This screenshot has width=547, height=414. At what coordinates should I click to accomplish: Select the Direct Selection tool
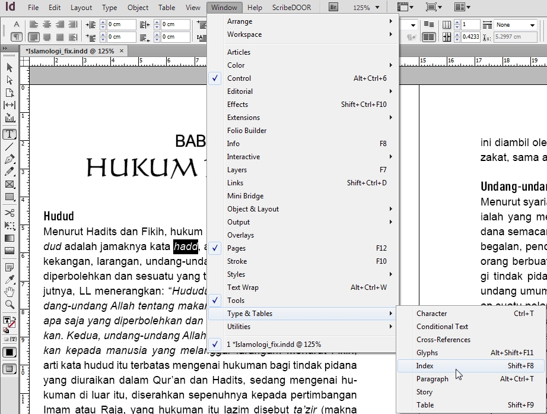pos(9,80)
